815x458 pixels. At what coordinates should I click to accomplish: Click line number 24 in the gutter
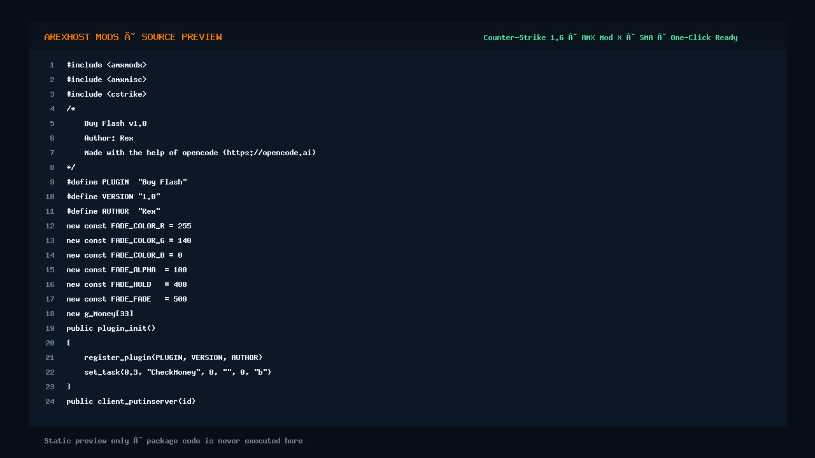tap(50, 401)
